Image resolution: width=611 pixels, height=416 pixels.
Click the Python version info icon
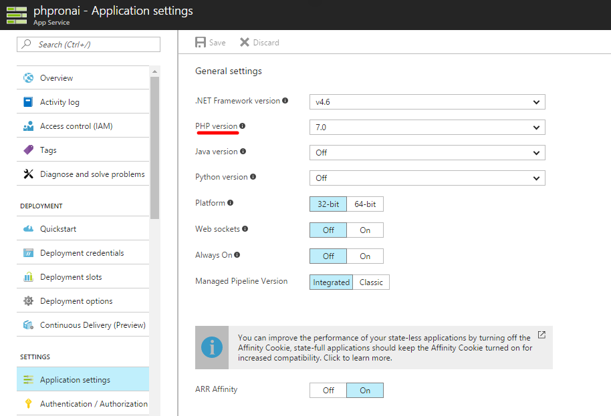point(253,177)
